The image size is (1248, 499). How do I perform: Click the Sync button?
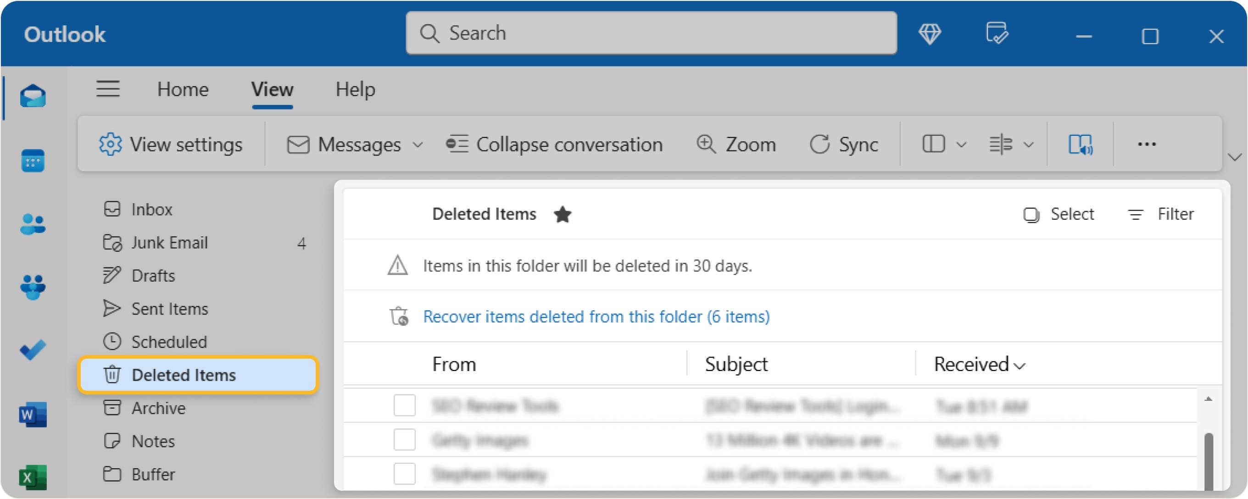(x=843, y=144)
